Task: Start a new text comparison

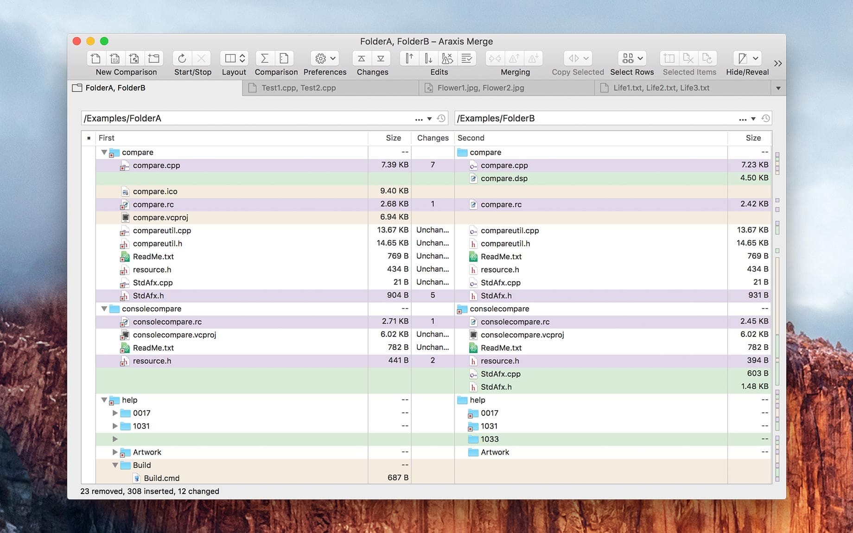Action: [95, 58]
